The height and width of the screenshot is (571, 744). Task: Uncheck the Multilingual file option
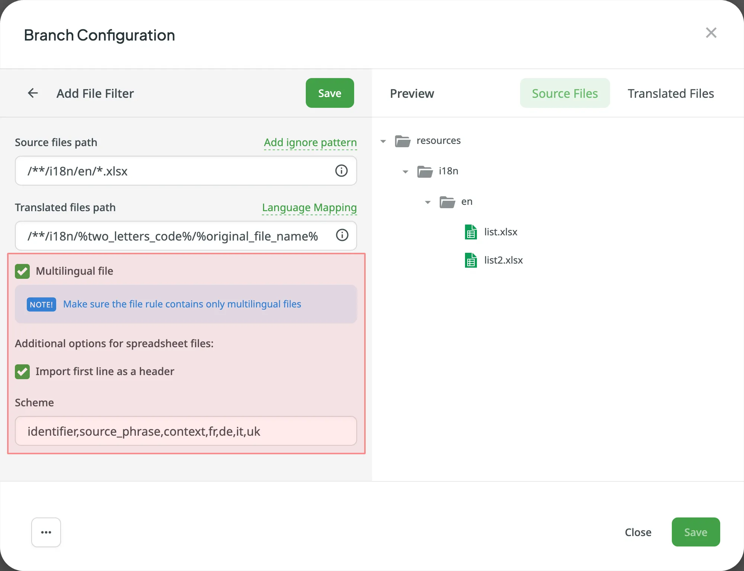[22, 271]
